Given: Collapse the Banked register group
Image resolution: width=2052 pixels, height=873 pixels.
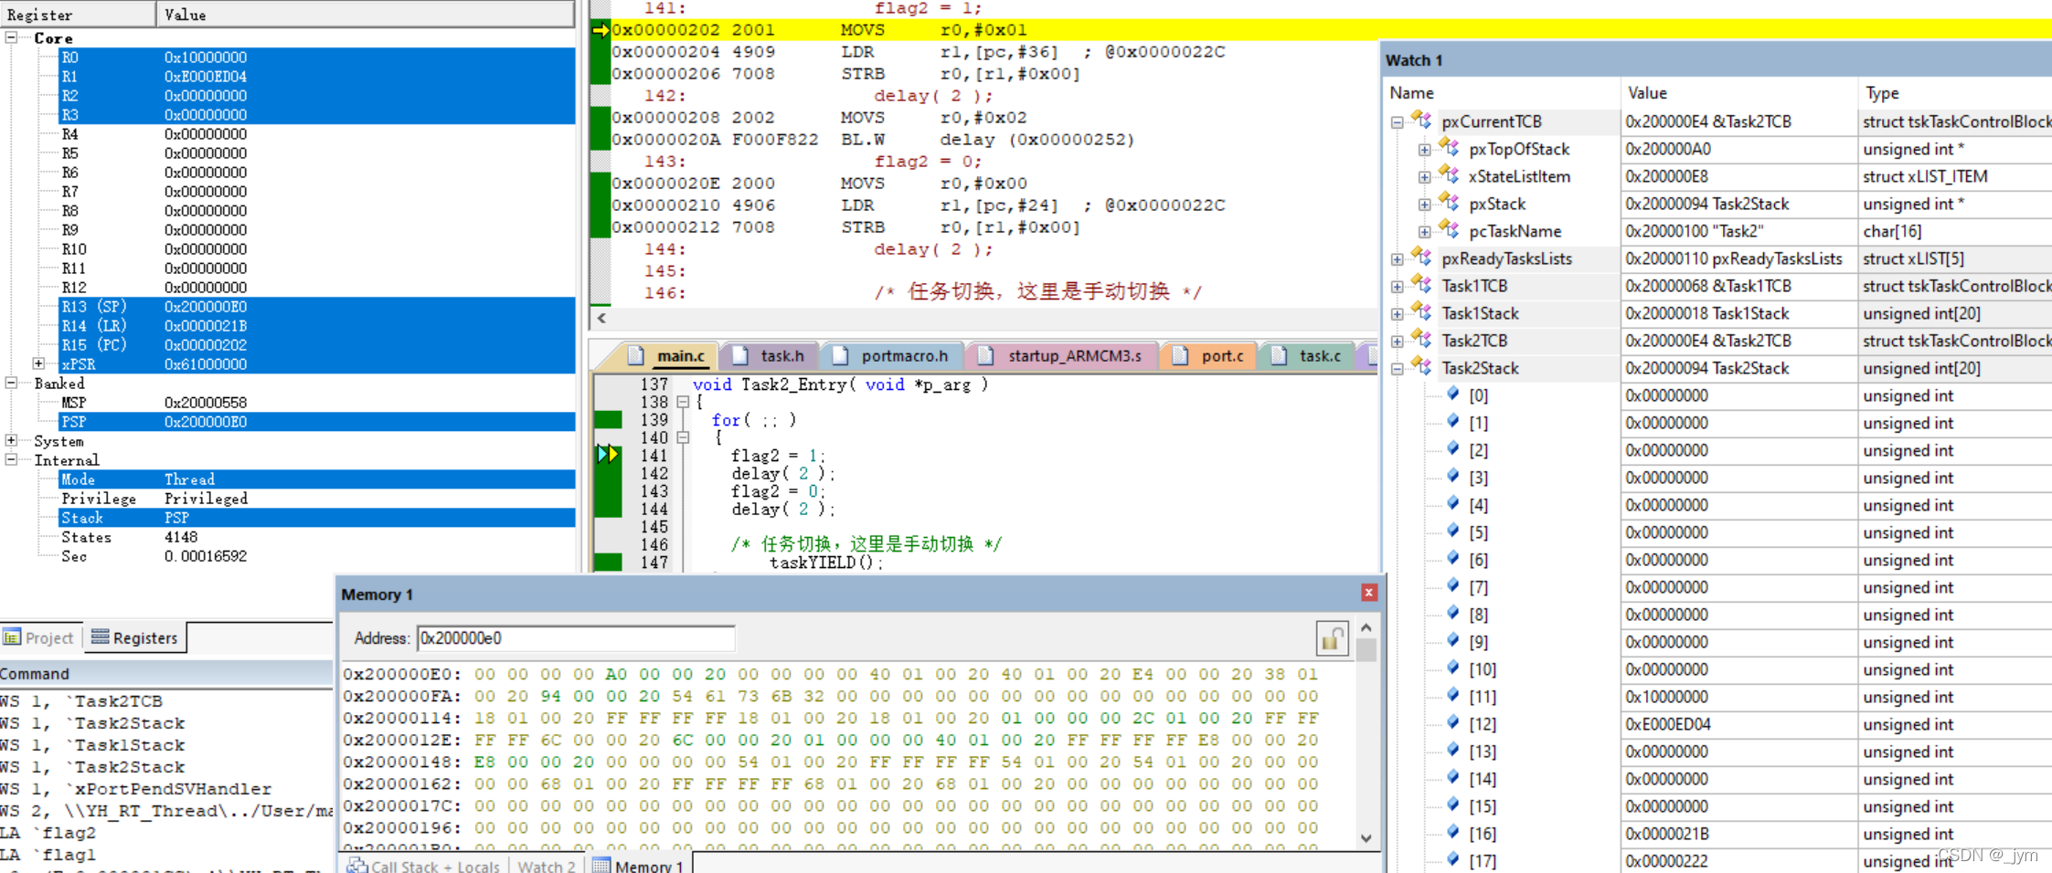Looking at the screenshot, I should pos(12,383).
